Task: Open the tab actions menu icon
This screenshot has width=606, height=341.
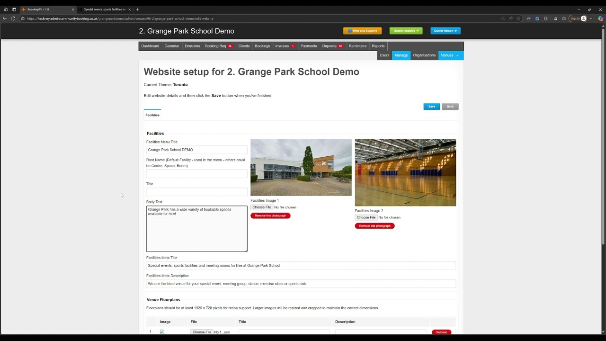Action: coord(14,9)
